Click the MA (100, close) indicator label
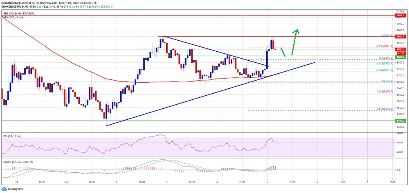Screen dimensions: 409x193 click(x=12, y=17)
